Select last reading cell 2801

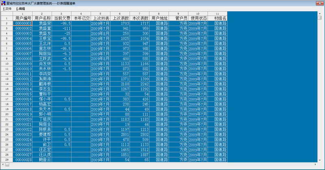120,134
